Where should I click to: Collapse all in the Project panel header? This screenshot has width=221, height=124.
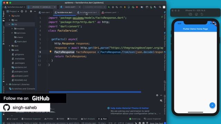pyautogui.click(x=26, y=11)
